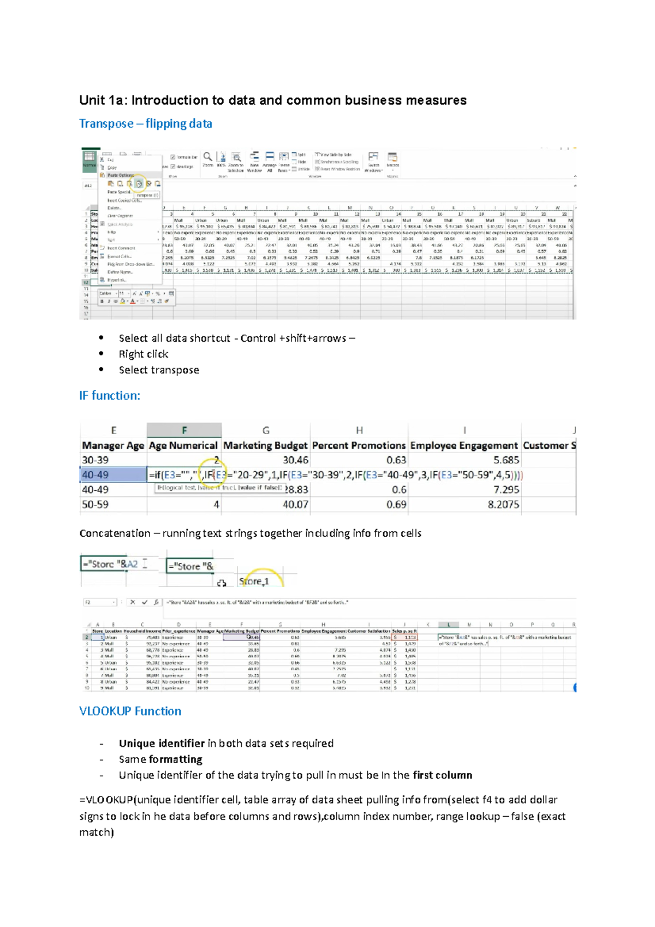Expand the Switch Windows dropdown
The height and width of the screenshot is (927, 655).
(373, 158)
